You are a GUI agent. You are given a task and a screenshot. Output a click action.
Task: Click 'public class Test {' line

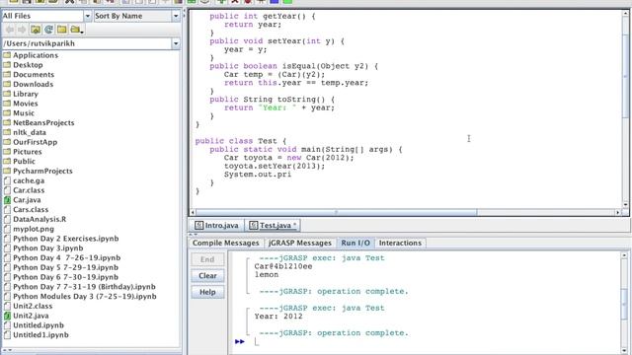[241, 141]
